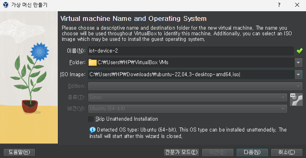Click the 64-bit OS type icon
The width and height of the screenshot is (306, 158).
[296, 99]
